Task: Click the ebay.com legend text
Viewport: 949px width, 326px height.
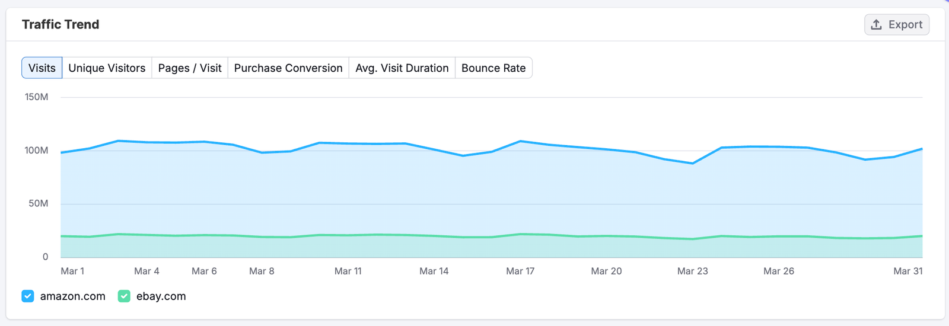Action: (161, 296)
